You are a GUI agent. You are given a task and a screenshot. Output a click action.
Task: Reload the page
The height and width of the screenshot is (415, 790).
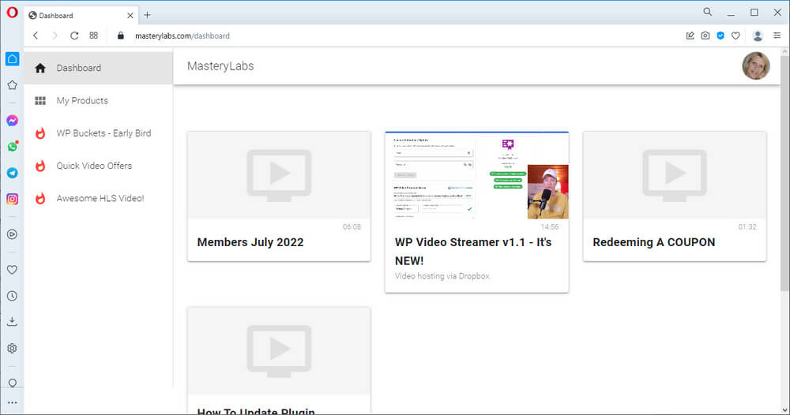[74, 36]
